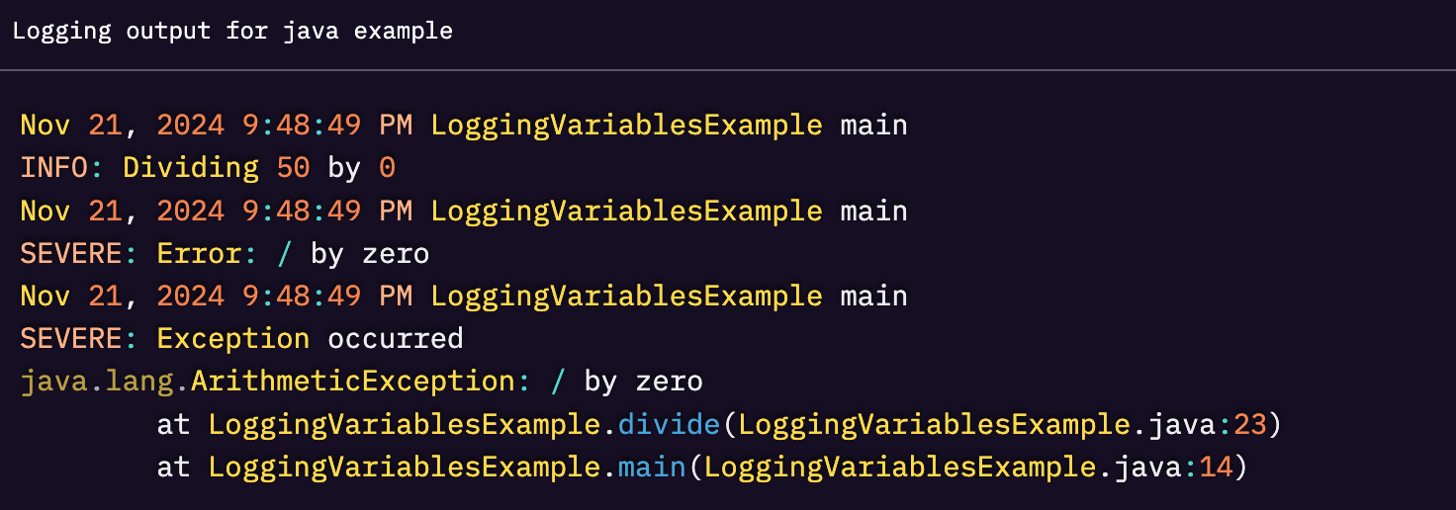This screenshot has width=1456, height=510.
Task: Click "zero" on the ArithmeticException line
Action: pyautogui.click(x=669, y=382)
